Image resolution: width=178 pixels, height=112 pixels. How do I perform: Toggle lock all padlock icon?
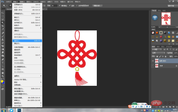(165, 56)
